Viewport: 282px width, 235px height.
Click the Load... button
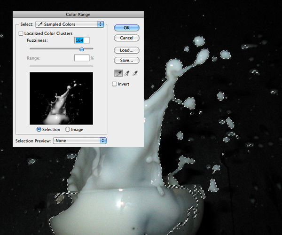(126, 50)
